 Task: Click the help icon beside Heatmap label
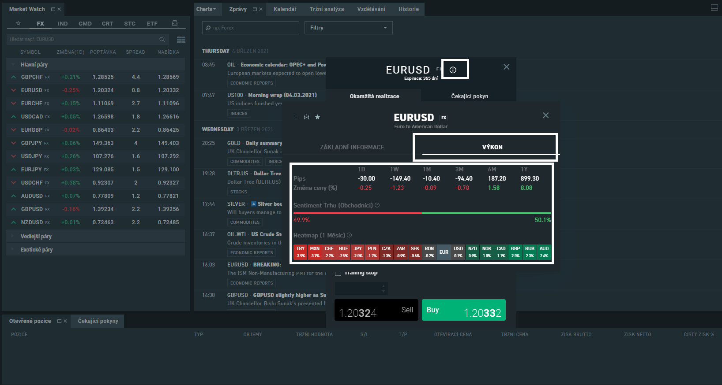point(350,235)
